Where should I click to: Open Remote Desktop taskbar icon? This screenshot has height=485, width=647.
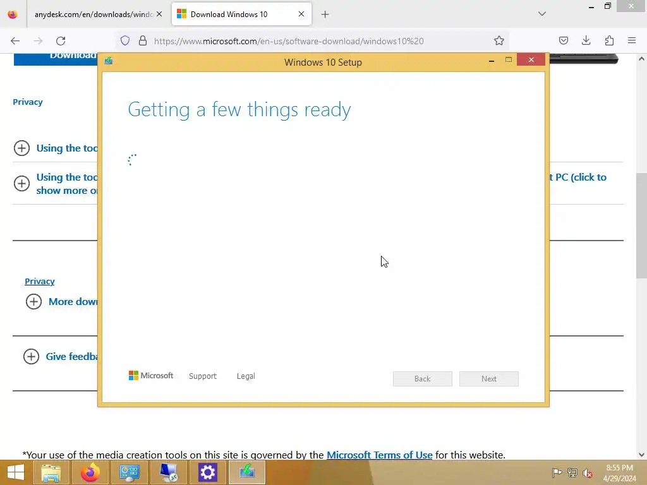point(168,472)
